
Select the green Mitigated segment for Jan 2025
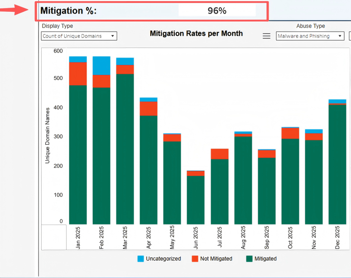[78, 154]
